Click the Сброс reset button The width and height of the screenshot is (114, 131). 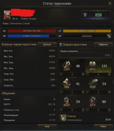103,126
